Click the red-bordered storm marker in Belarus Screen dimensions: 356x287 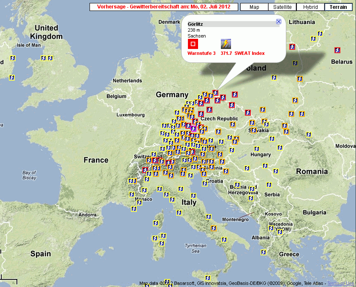337,50
